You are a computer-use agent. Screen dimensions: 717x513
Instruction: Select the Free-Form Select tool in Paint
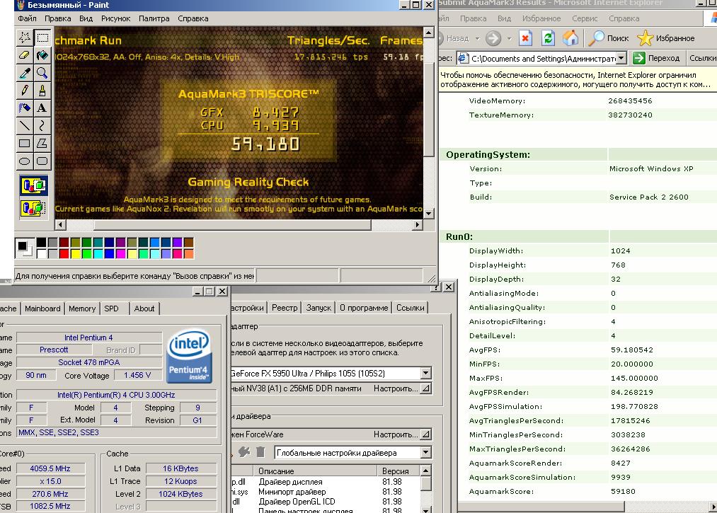coord(24,38)
